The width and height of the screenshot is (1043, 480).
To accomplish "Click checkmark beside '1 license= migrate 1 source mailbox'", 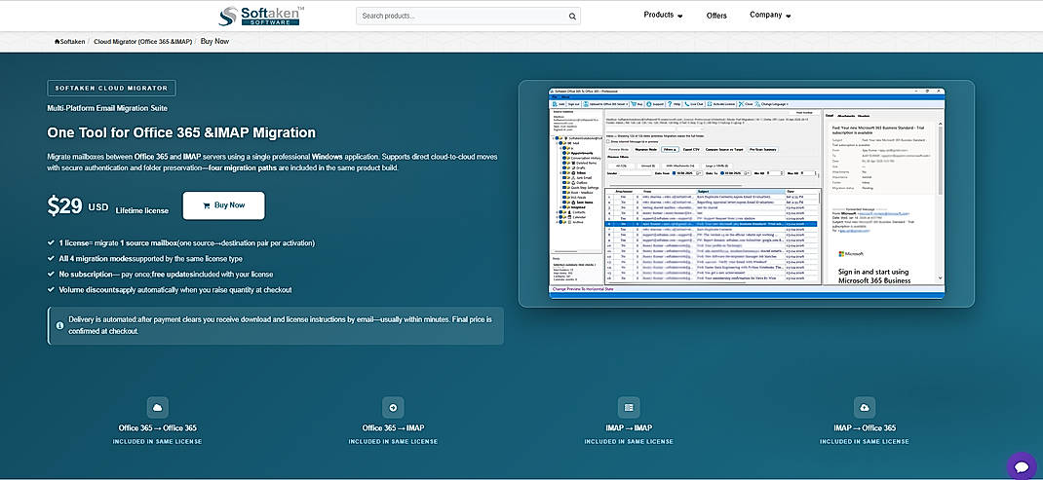I will pos(52,243).
